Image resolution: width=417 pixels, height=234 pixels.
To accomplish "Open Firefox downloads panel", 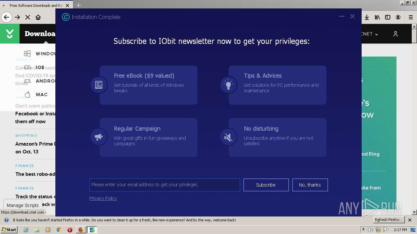I will click(x=367, y=17).
